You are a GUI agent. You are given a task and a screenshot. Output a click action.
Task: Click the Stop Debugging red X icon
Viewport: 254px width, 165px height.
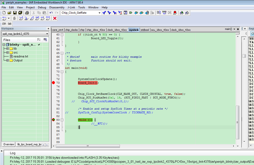[55, 18]
